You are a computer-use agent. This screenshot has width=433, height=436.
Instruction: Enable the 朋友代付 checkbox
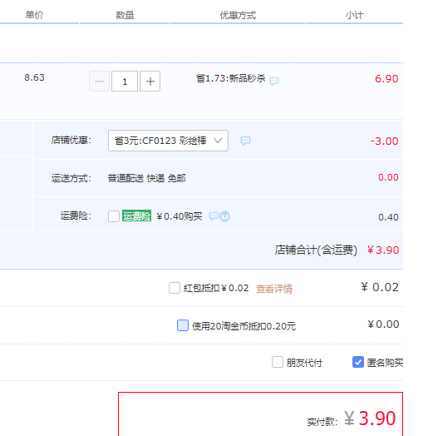click(x=278, y=362)
